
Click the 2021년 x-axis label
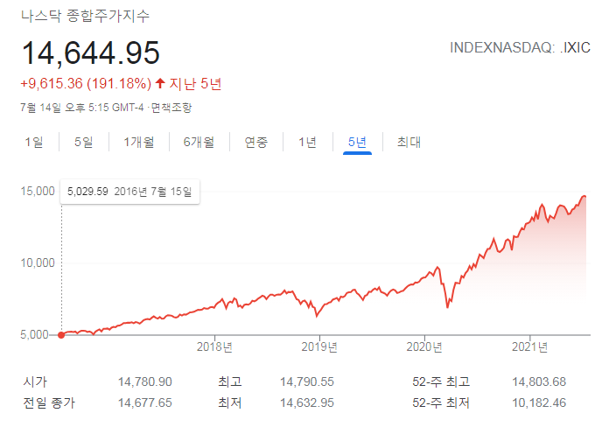[x=529, y=346]
